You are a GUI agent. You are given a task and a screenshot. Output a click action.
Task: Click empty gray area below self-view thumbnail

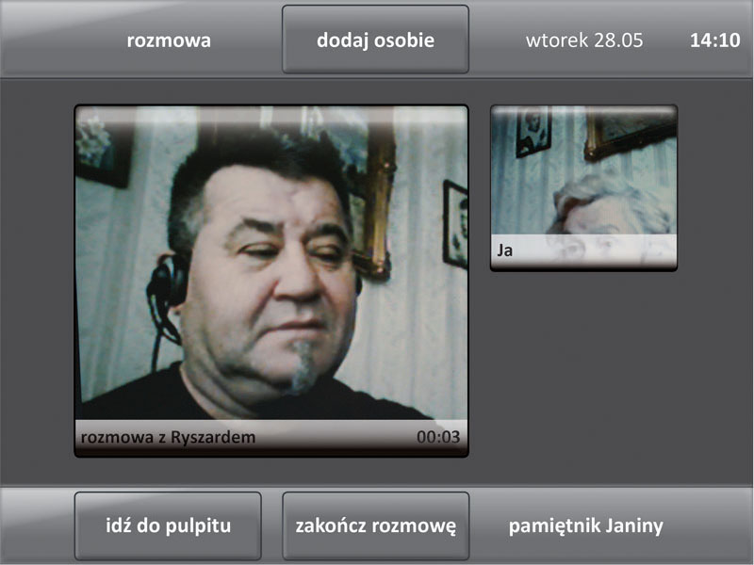coord(584,377)
